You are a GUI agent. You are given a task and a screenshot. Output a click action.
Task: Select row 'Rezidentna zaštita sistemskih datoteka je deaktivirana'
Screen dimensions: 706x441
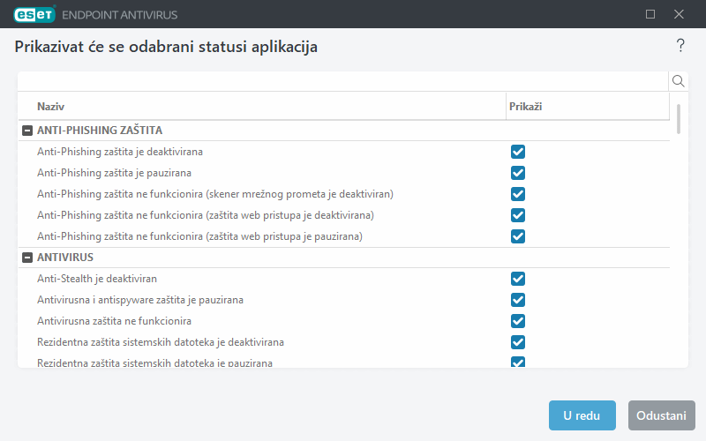coord(344,342)
